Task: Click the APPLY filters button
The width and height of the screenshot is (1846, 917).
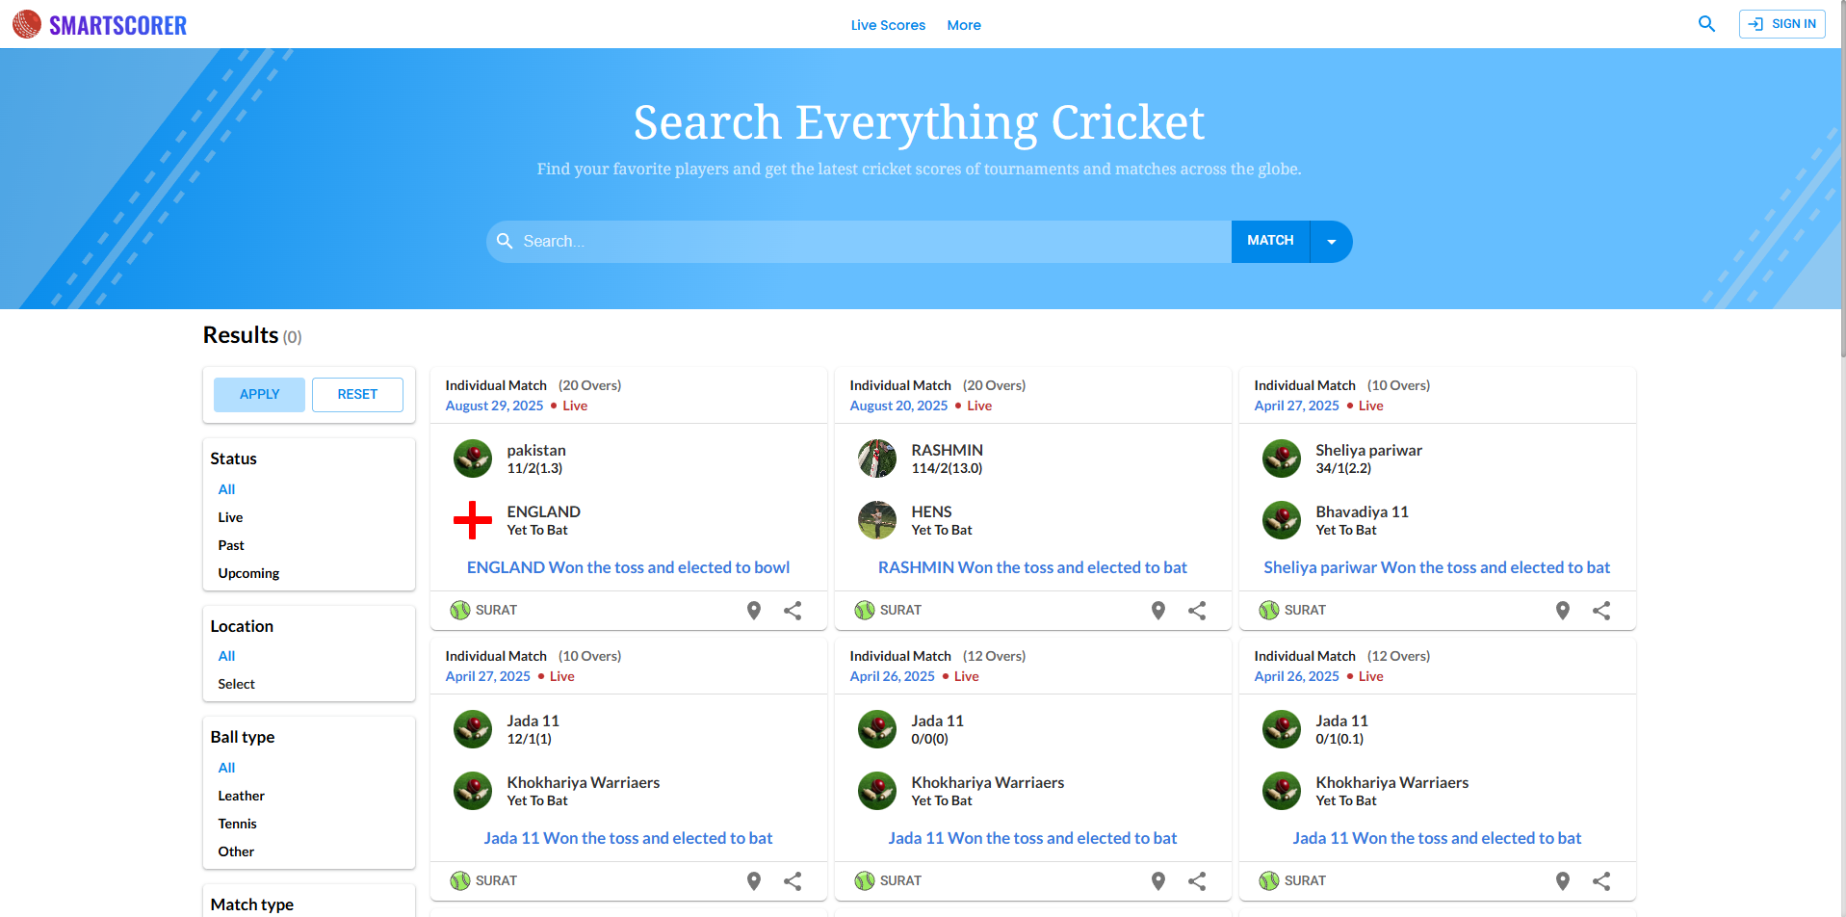Action: (259, 395)
